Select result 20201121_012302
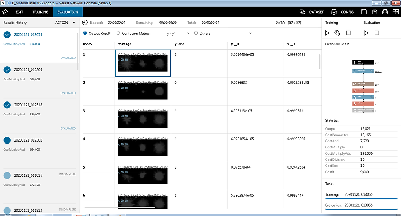 [x=28, y=140]
